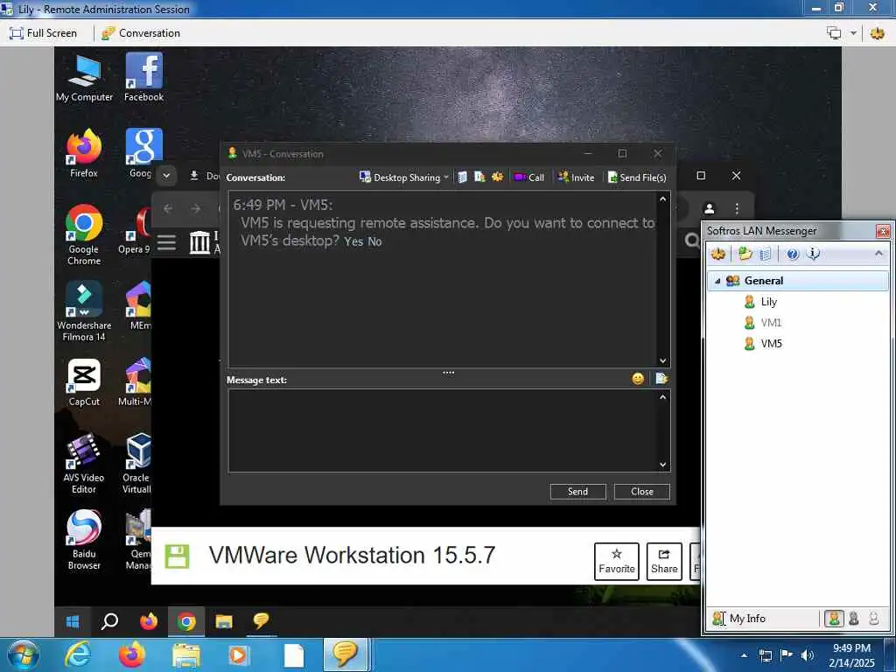896x672 pixels.
Task: Decline remote assistance by clicking No
Action: click(x=374, y=241)
